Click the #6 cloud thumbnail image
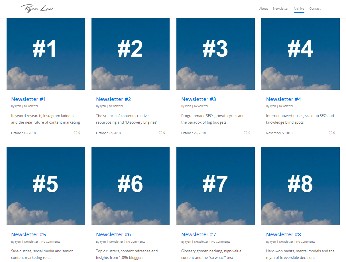The width and height of the screenshot is (346, 262). click(130, 186)
